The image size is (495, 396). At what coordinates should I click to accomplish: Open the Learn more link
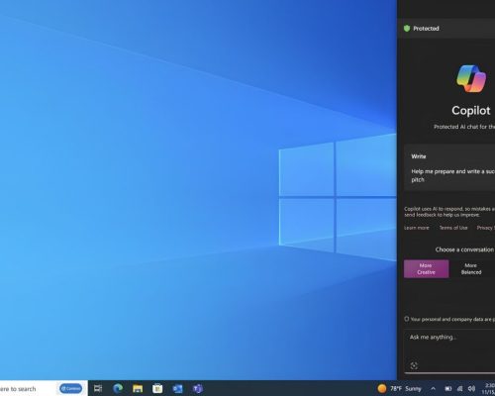coord(417,228)
